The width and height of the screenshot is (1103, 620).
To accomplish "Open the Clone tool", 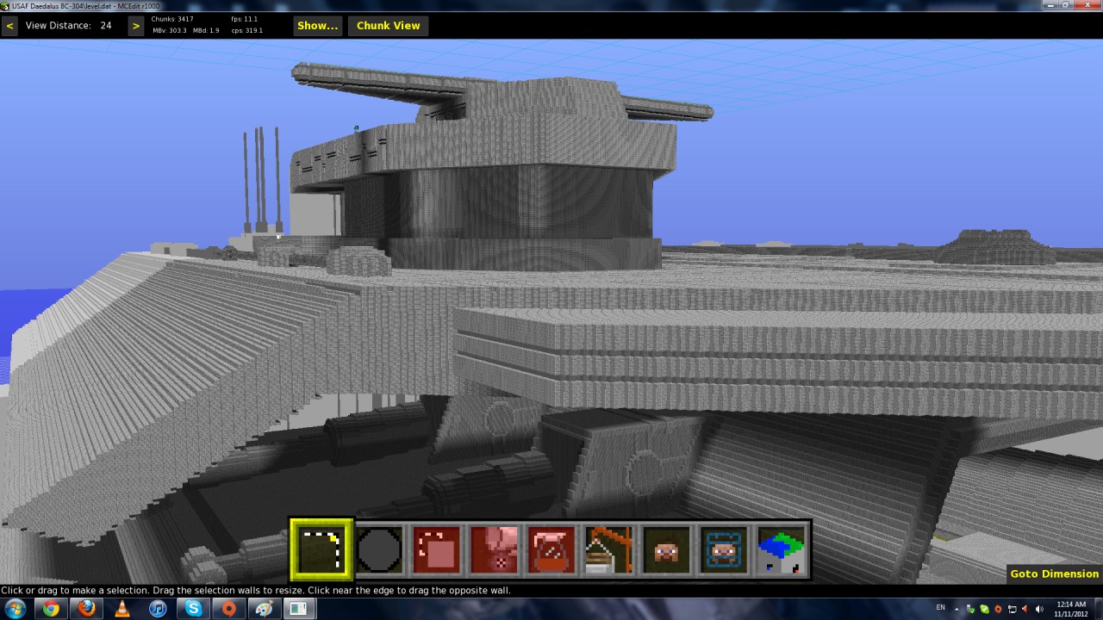I will (436, 549).
